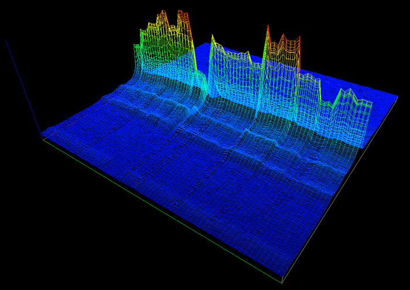This screenshot has height=290, width=410.
Task: Click the axis origin corner at the left
Action: coord(42,137)
